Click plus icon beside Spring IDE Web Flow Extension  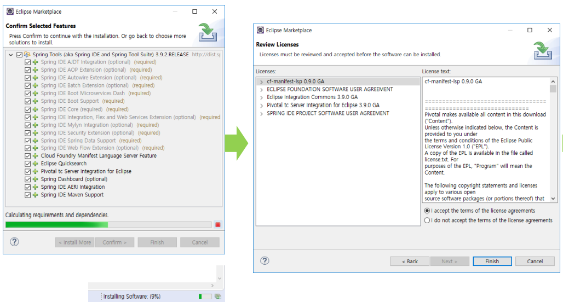(35, 148)
